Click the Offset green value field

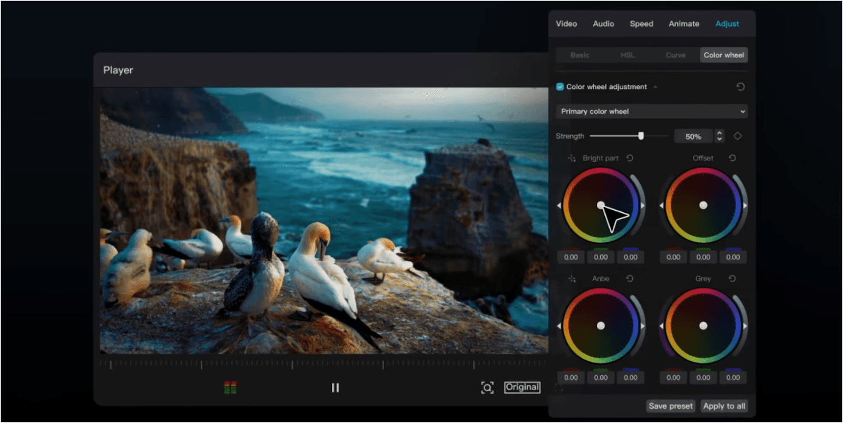(703, 257)
